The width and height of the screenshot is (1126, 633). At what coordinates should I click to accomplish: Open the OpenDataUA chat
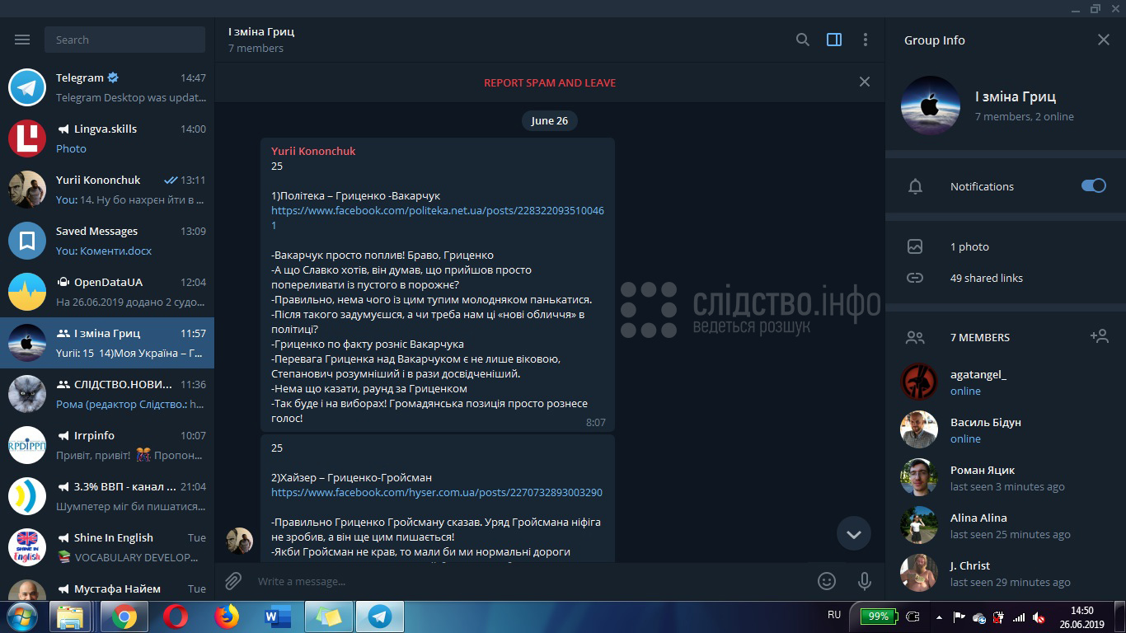coord(107,292)
